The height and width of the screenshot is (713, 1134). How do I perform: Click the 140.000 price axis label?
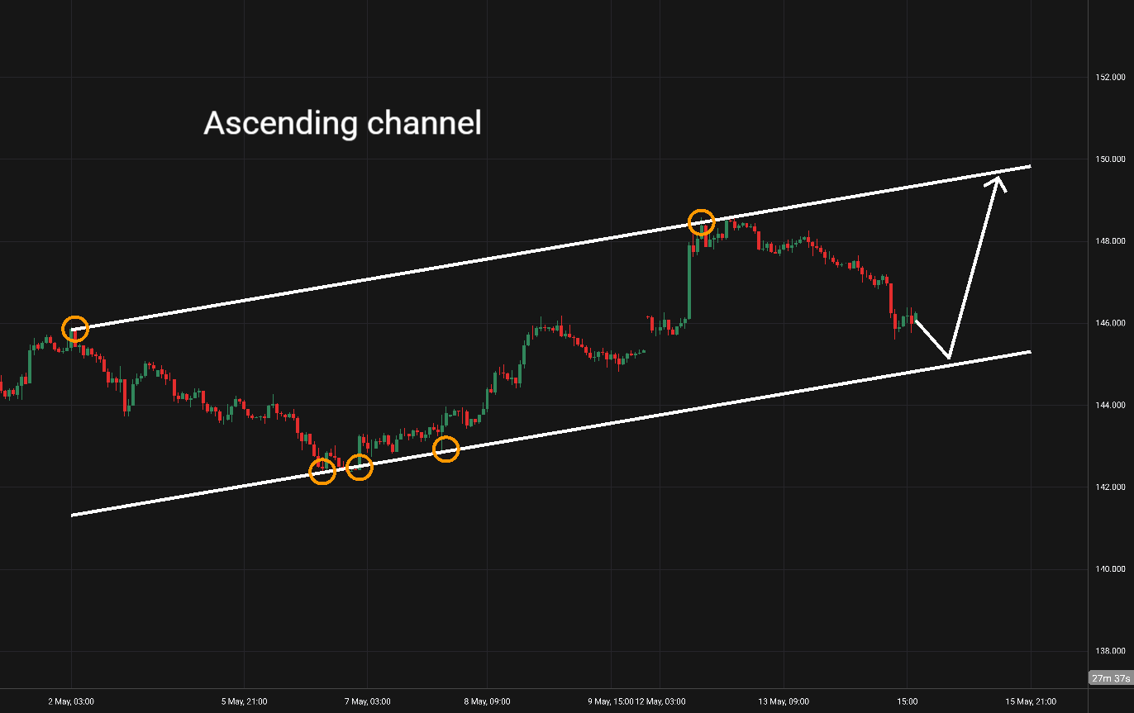(1110, 569)
